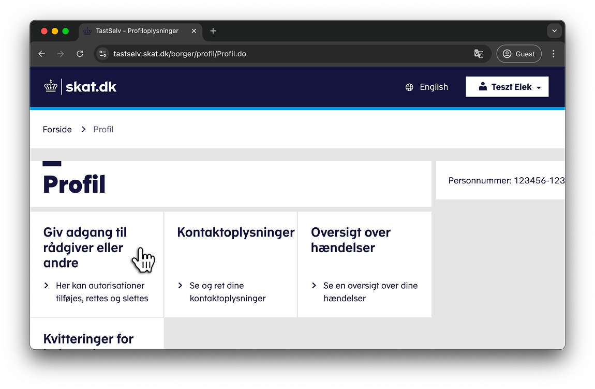
Task: Expand the Teszt Elek user dropdown
Action: pyautogui.click(x=507, y=87)
